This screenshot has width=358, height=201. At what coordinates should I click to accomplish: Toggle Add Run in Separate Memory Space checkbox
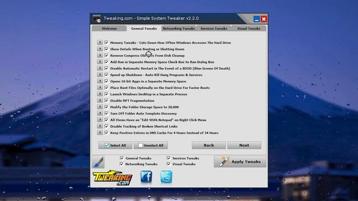106,62
